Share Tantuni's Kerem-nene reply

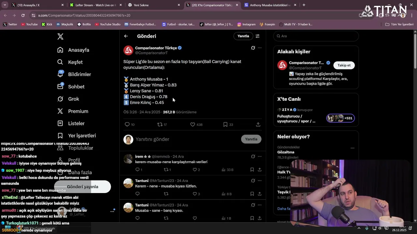pos(260,194)
